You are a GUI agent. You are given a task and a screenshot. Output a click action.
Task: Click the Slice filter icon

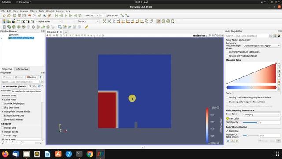pyautogui.click(x=19, y=27)
